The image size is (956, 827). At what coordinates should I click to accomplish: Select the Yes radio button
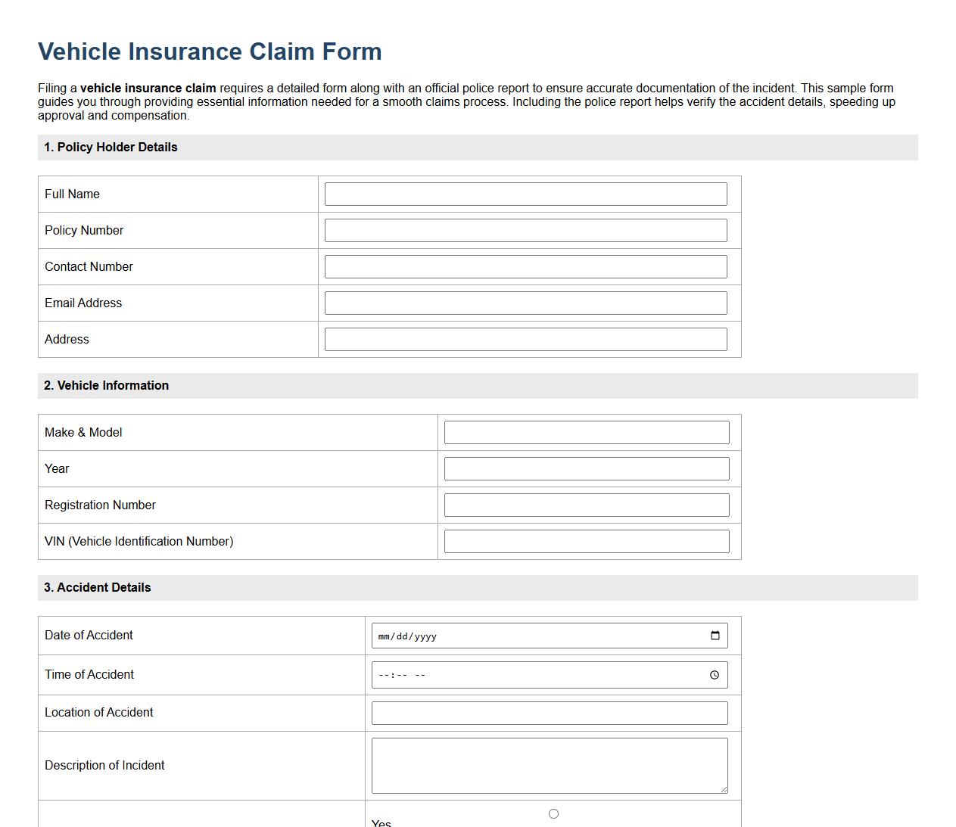(553, 813)
